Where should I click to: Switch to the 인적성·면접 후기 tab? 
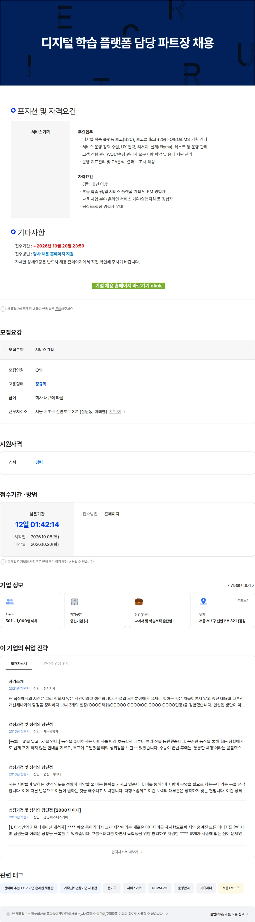[56, 663]
